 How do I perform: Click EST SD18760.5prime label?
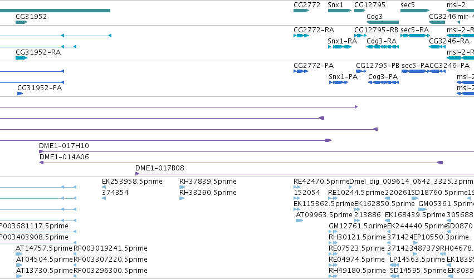pos(439,193)
